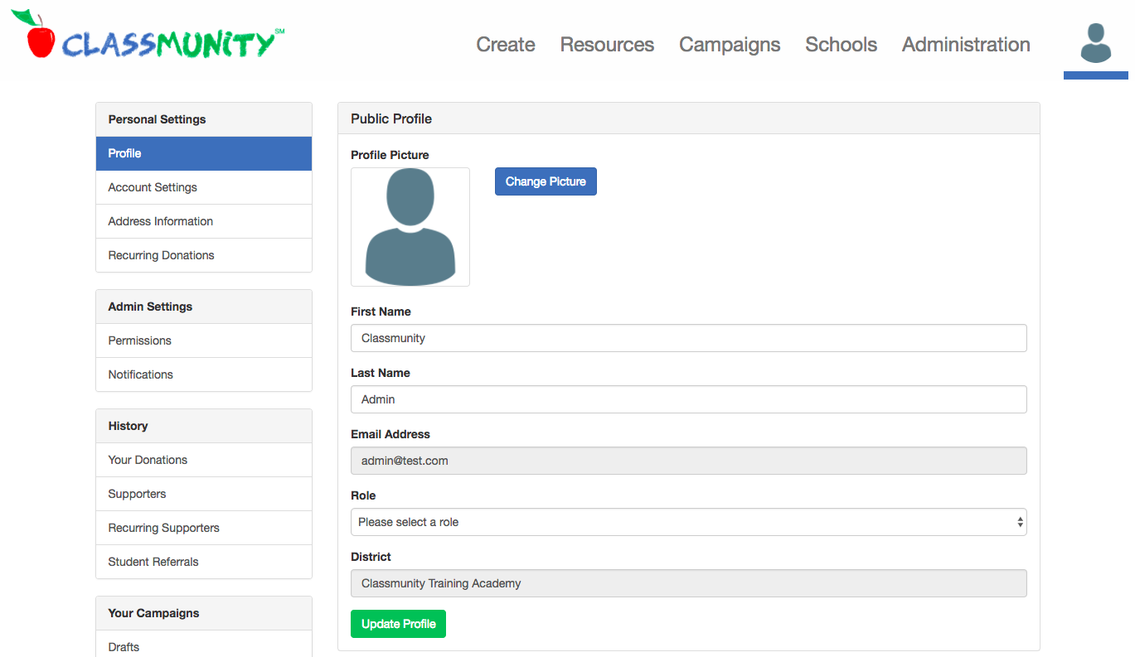Screen dimensions: 1135x657
Task: View the Campaigns page
Action: [730, 45]
